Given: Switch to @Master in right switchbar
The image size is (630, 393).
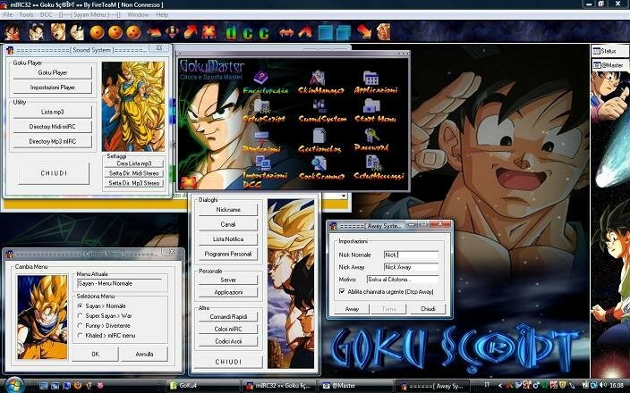Looking at the screenshot, I should 609,65.
